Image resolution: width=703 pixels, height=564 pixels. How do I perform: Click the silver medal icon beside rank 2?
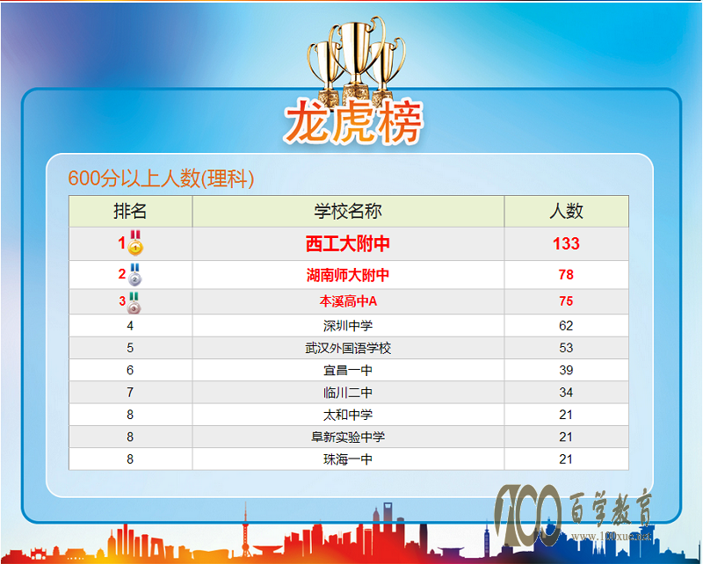[x=135, y=274]
